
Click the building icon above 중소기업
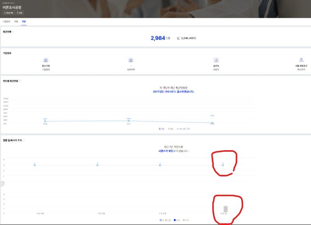pyautogui.click(x=46, y=60)
